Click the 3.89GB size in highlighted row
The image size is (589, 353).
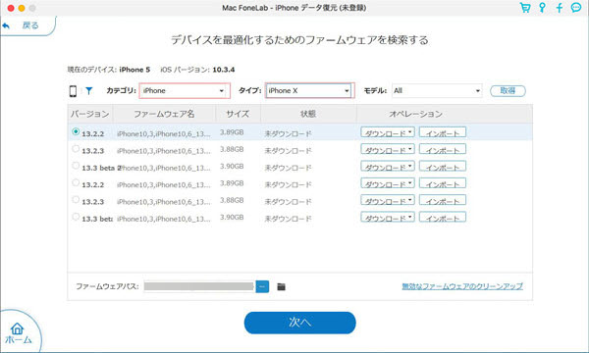coord(232,132)
